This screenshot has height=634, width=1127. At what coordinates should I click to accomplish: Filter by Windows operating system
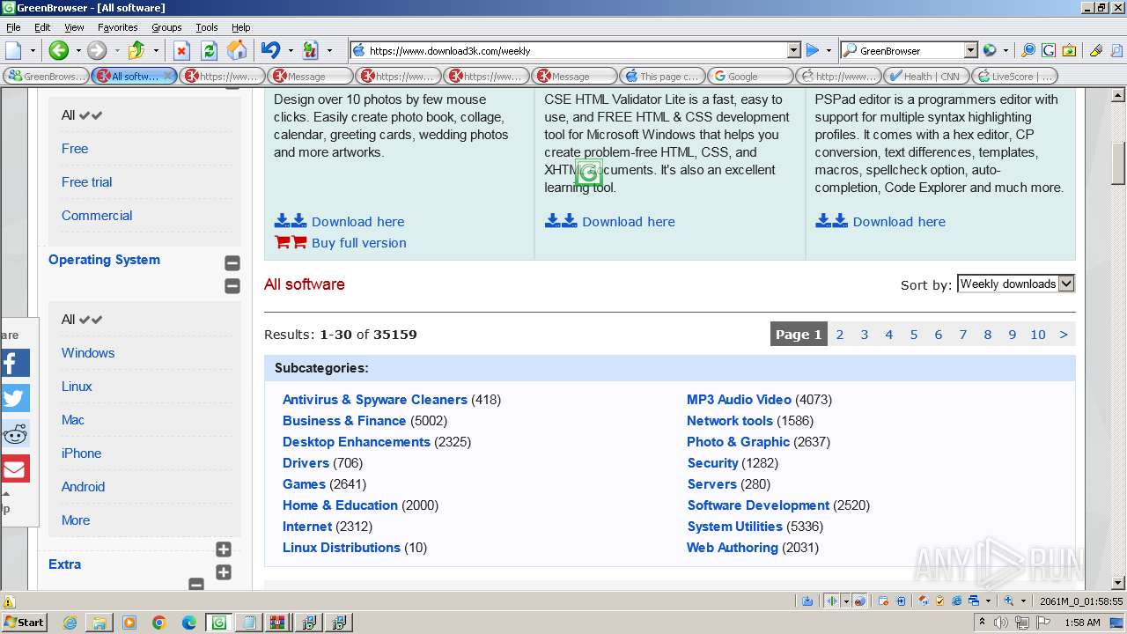coord(88,353)
